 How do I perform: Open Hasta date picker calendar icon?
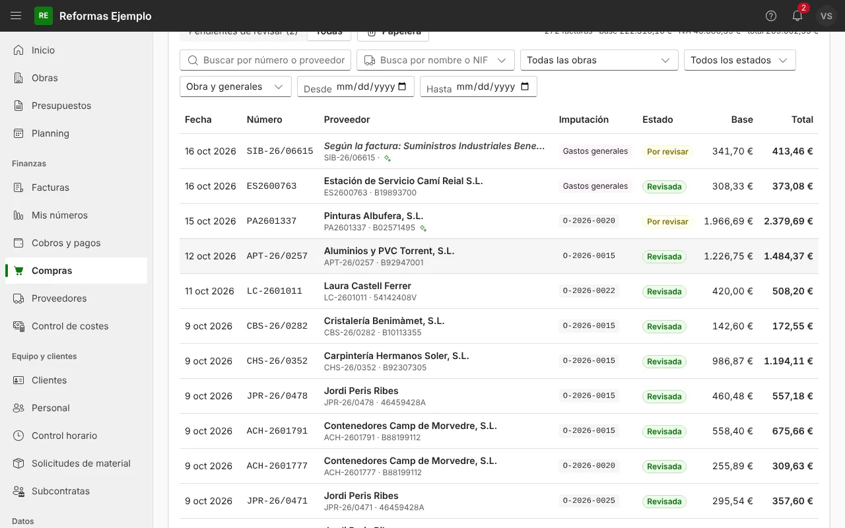coord(525,86)
